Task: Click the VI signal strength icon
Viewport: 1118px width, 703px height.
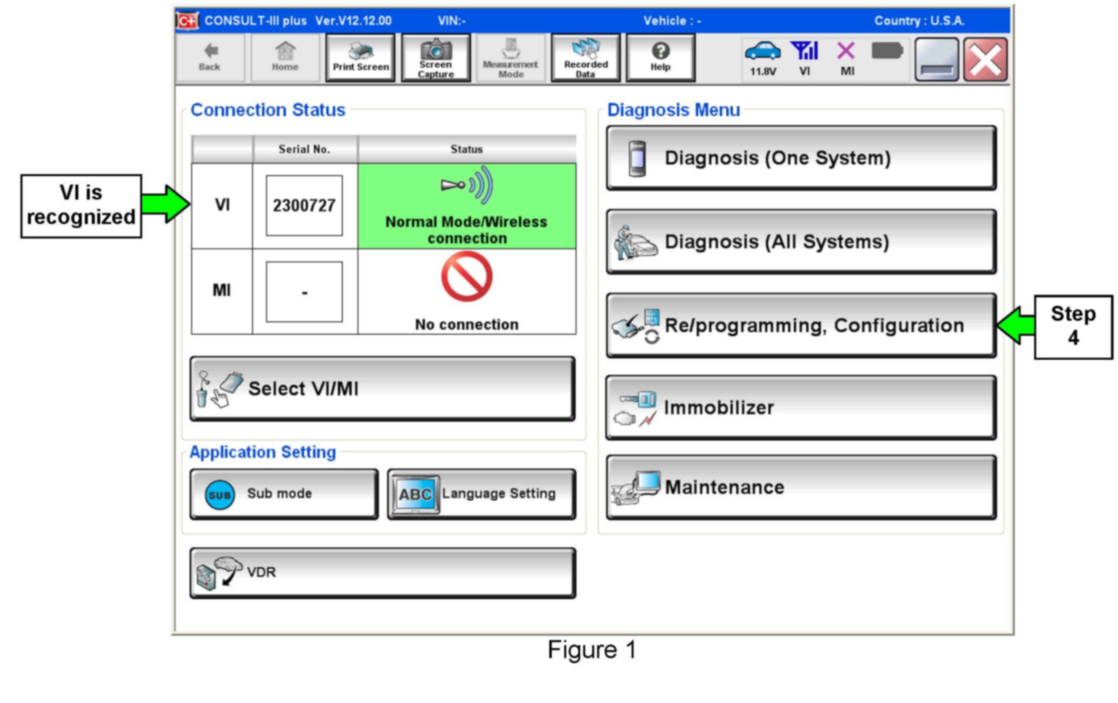Action: [x=804, y=51]
